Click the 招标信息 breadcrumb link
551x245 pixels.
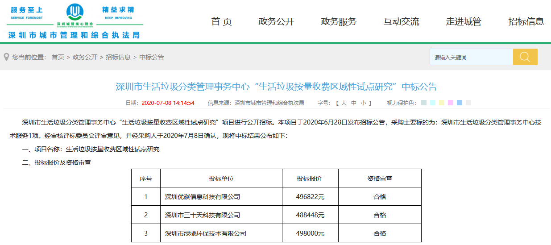coord(118,57)
